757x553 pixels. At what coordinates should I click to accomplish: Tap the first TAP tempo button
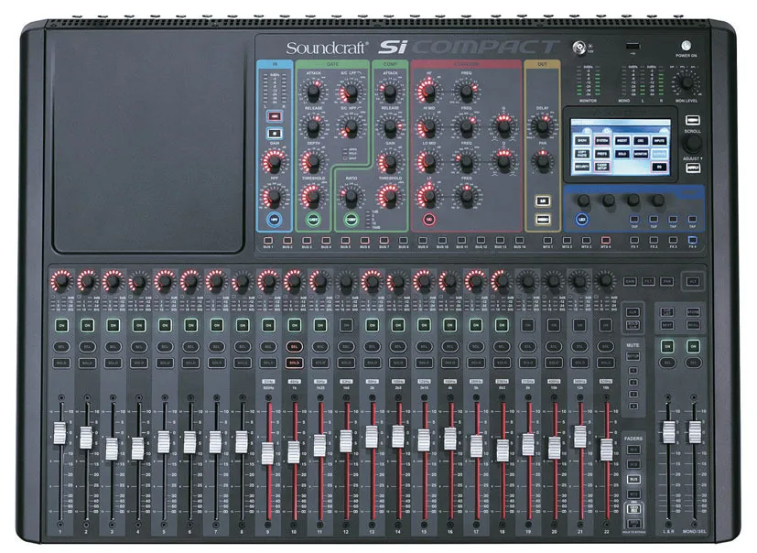click(634, 220)
